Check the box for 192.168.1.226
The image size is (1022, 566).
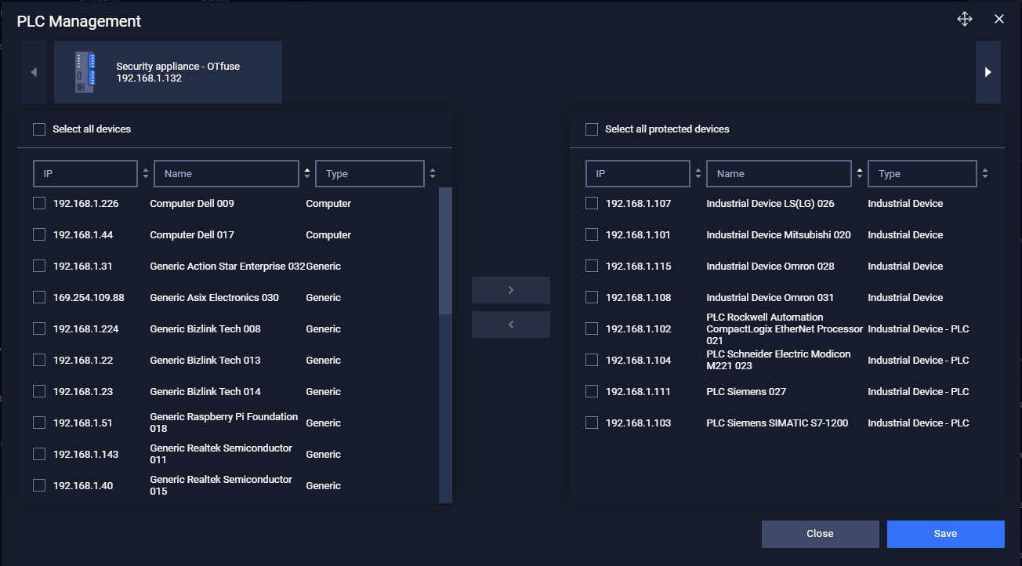pyautogui.click(x=39, y=203)
